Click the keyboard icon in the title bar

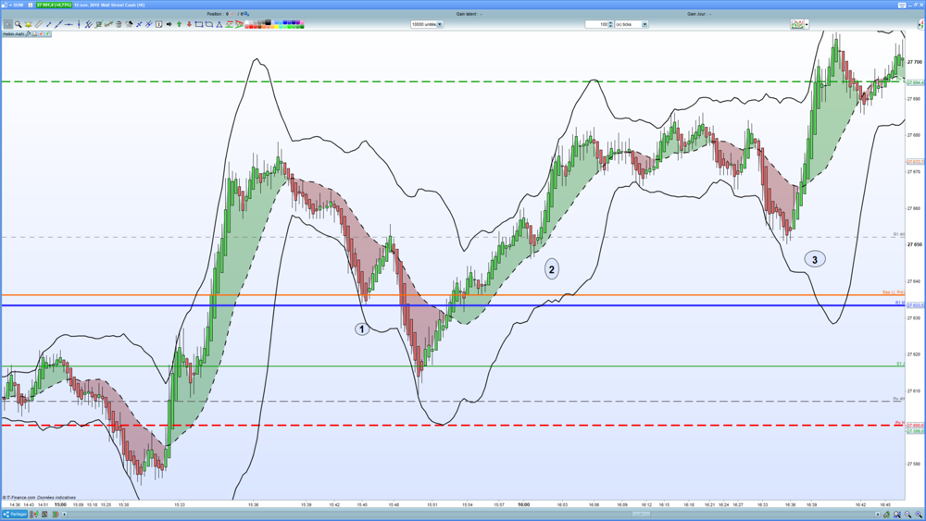902,5
